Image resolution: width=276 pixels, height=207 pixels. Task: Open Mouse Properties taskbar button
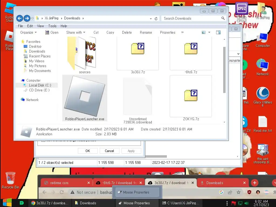pyautogui.click(x=137, y=203)
